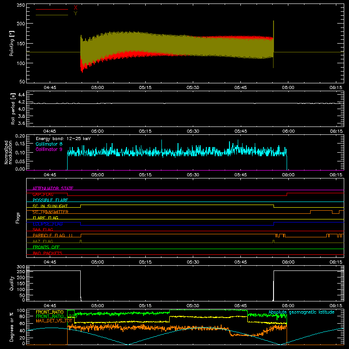Screen dimensions: 349x349
Task: Click the 0.10 tick on modulation axis
Action: point(20,152)
